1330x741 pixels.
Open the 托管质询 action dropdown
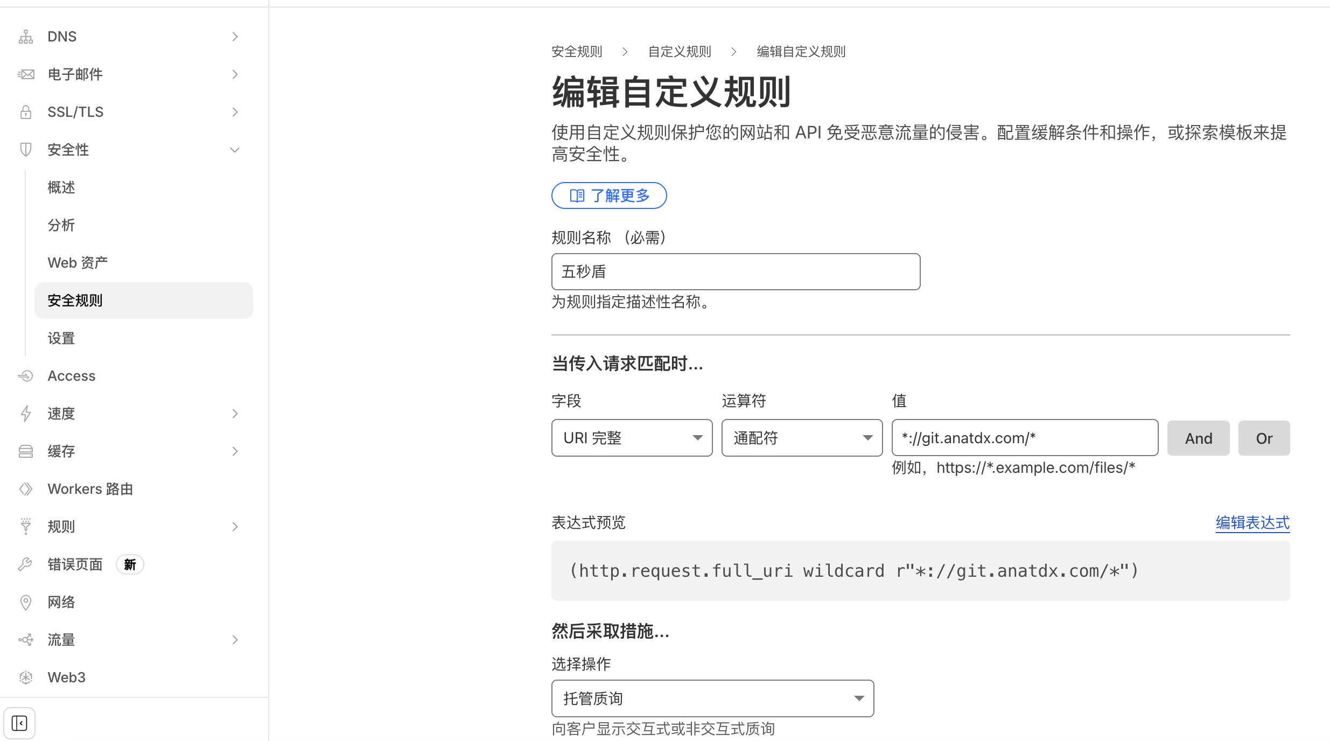pyautogui.click(x=712, y=698)
